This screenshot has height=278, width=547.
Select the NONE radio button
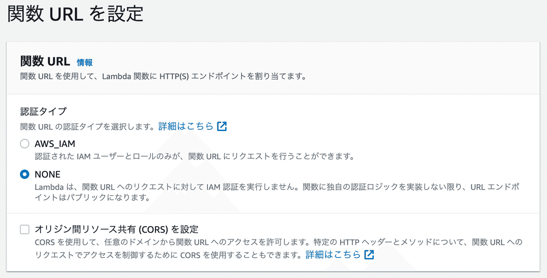(25, 174)
